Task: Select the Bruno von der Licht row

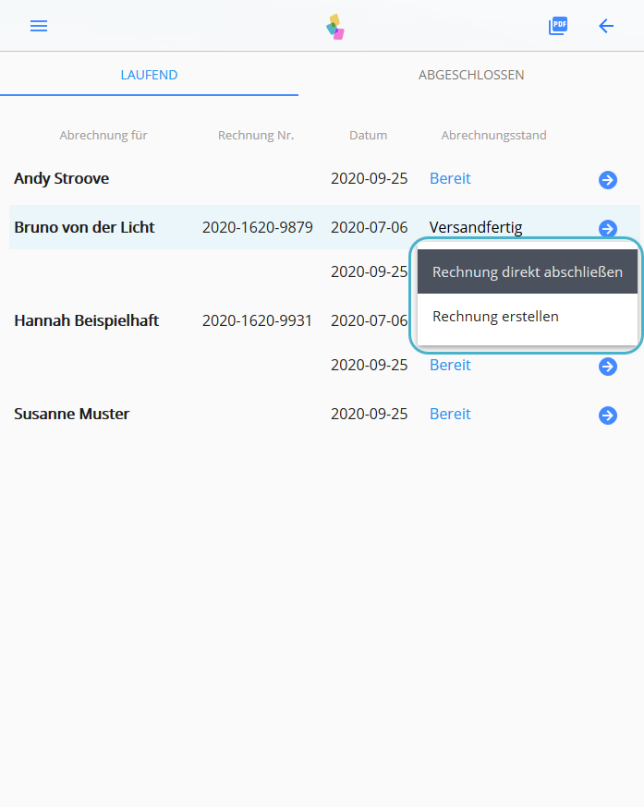Action: click(x=84, y=228)
